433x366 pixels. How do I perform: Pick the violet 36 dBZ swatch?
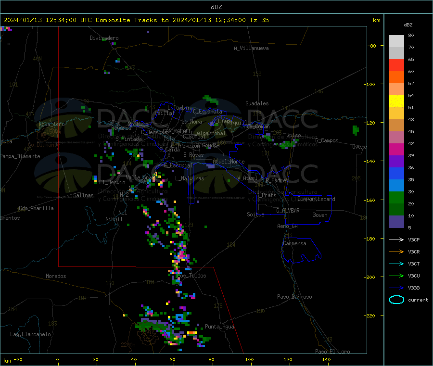pos(396,162)
